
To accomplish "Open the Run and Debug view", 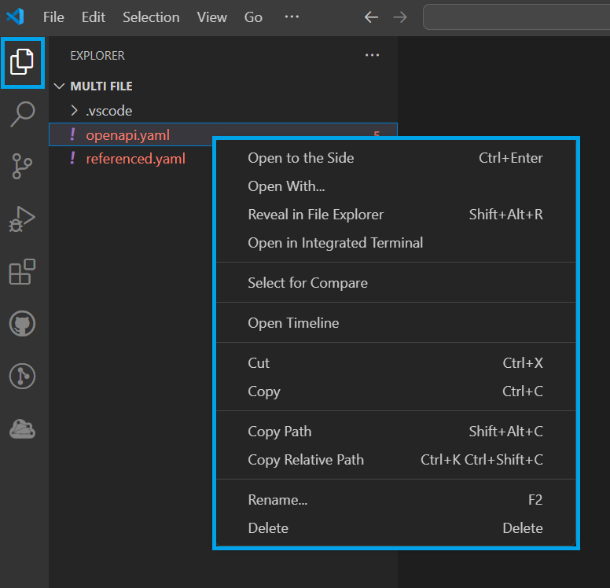I will click(22, 219).
